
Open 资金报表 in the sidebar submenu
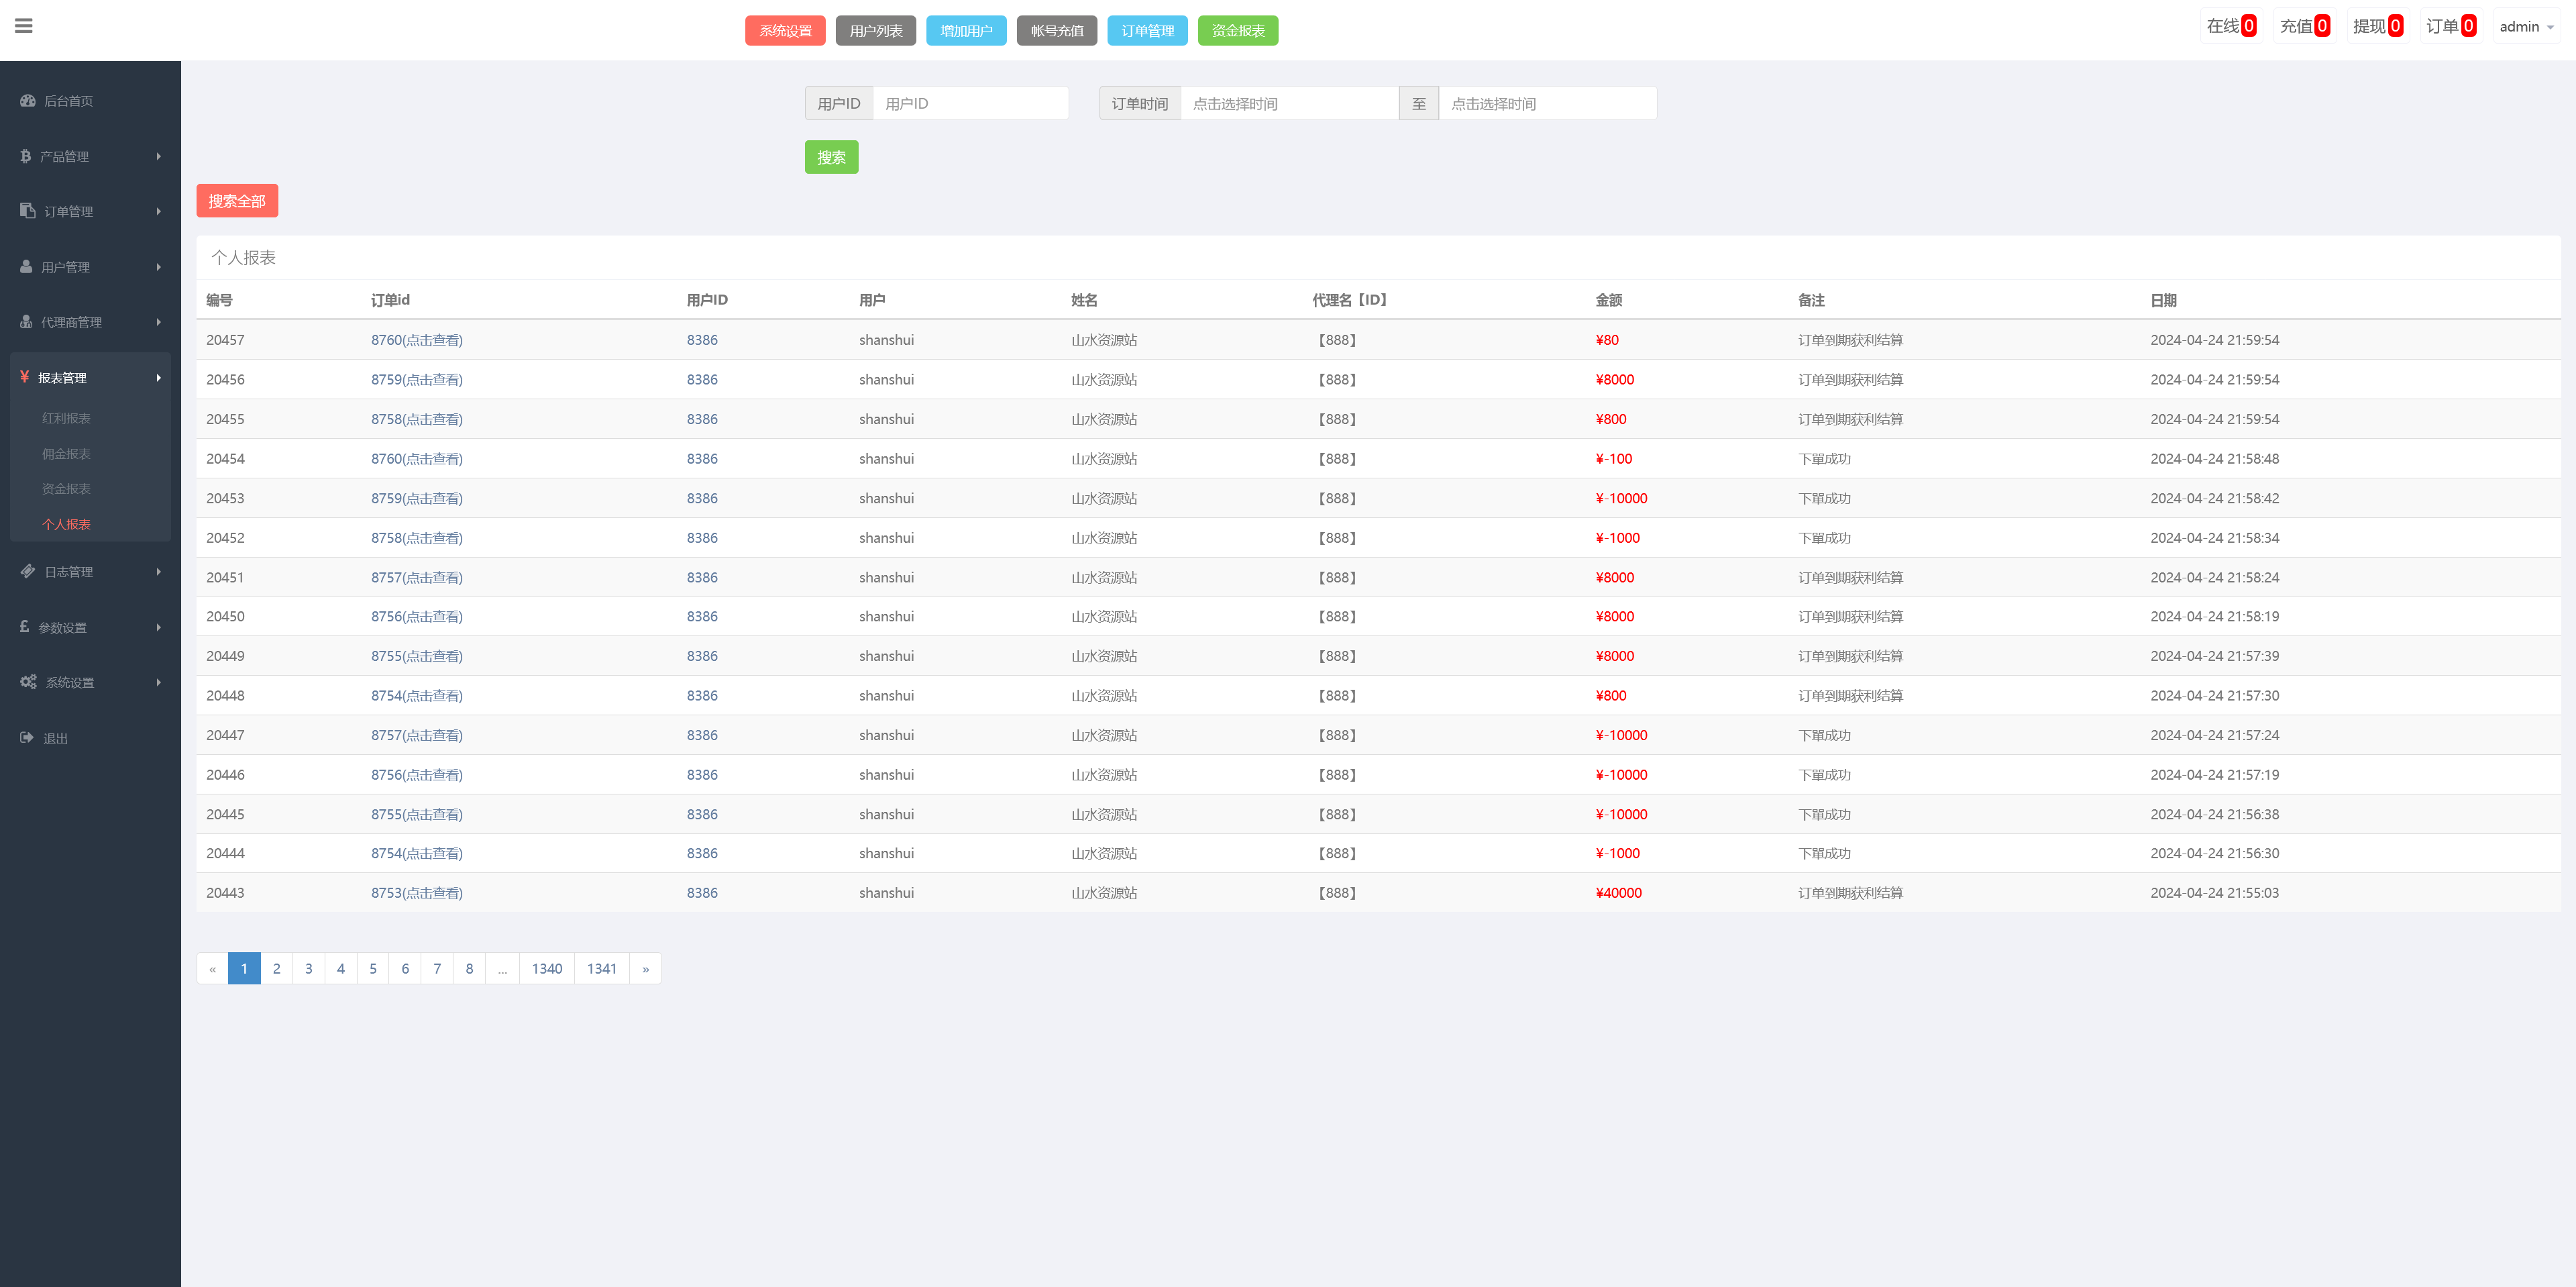point(66,489)
